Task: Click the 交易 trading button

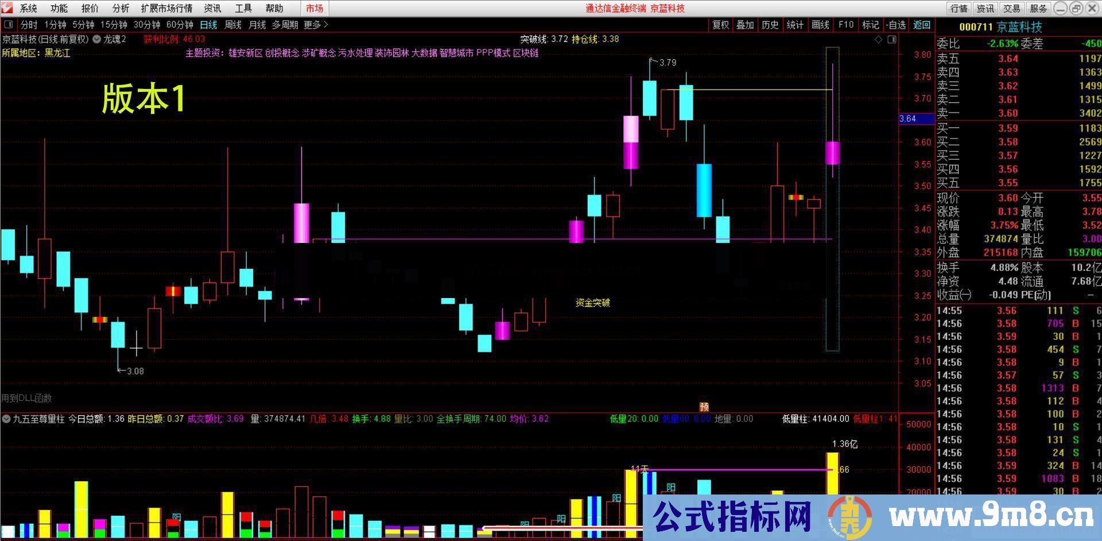Action: [x=1011, y=8]
